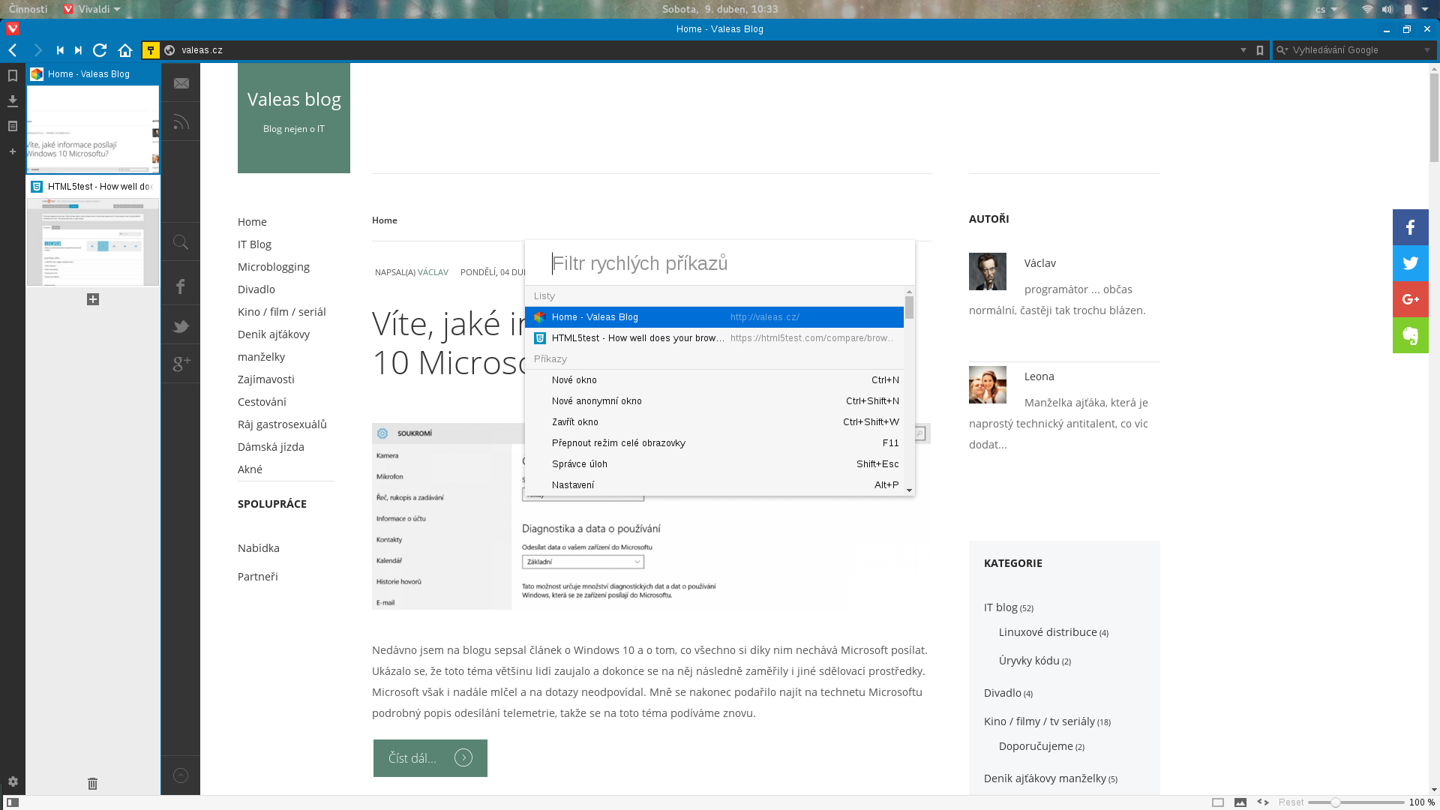Click the Vivaldi menu logo icon
This screenshot has width=1440, height=810.
(13, 29)
